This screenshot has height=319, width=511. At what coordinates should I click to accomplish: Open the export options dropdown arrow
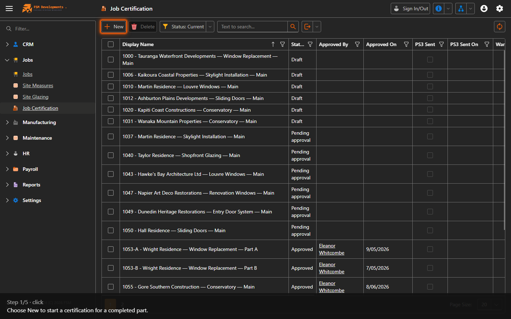tap(317, 27)
